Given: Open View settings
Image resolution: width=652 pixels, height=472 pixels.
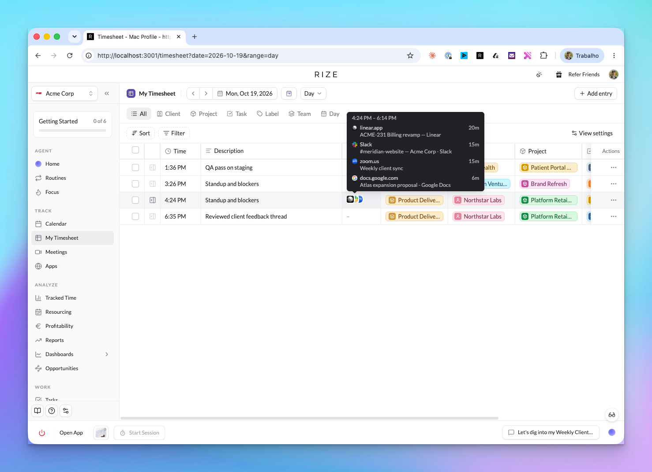Looking at the screenshot, I should click(592, 133).
